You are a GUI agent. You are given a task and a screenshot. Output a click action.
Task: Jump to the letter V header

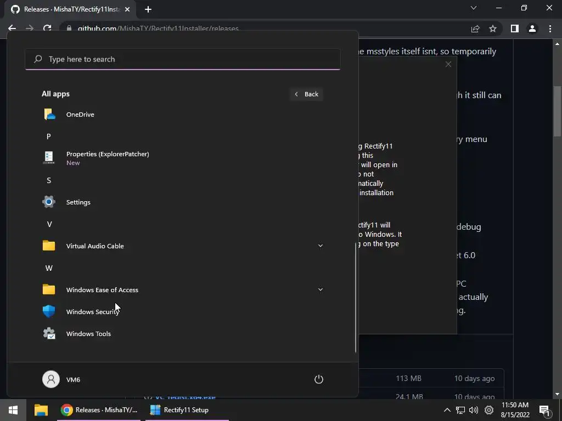pos(49,224)
